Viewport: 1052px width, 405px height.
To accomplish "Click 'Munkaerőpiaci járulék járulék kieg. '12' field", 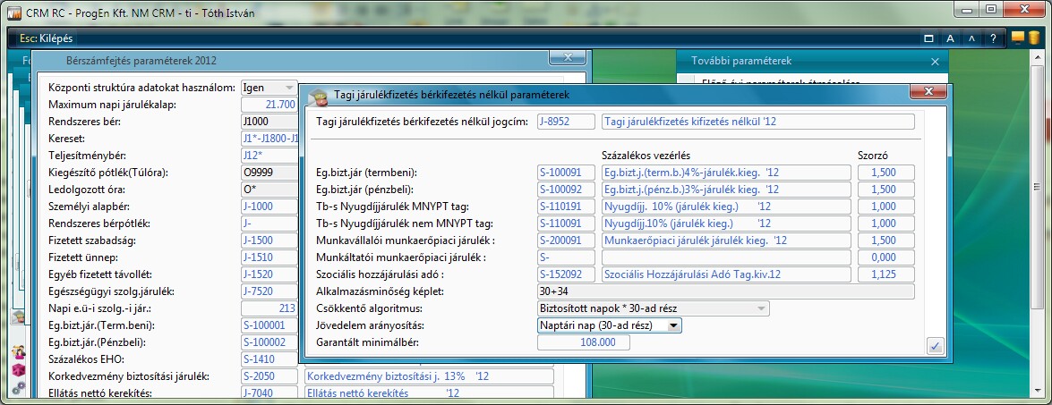I will (727, 240).
